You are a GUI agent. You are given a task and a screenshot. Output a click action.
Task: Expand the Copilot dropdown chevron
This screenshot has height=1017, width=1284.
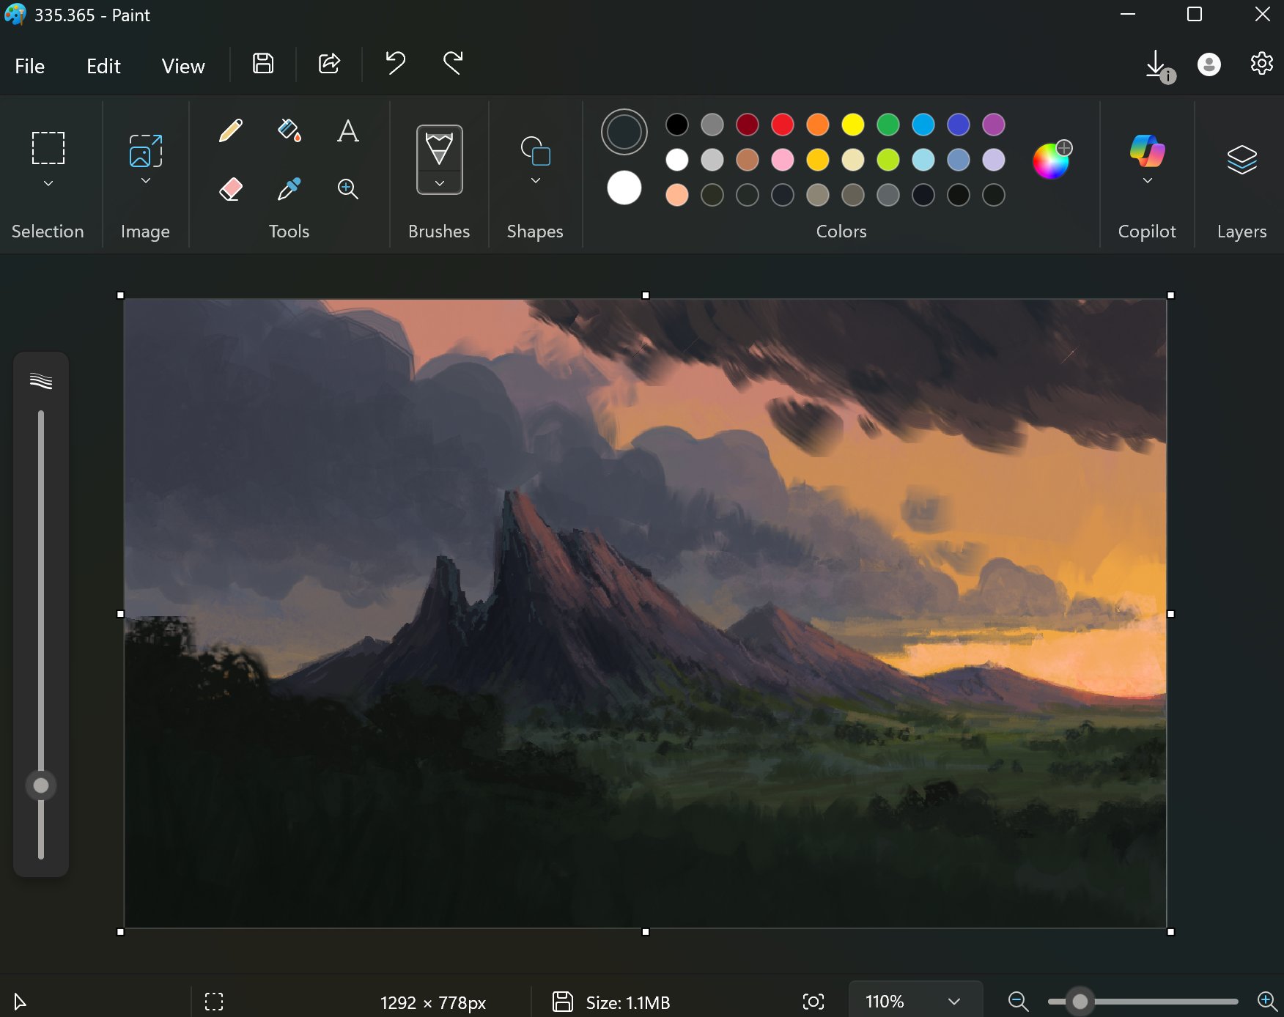pos(1147,180)
